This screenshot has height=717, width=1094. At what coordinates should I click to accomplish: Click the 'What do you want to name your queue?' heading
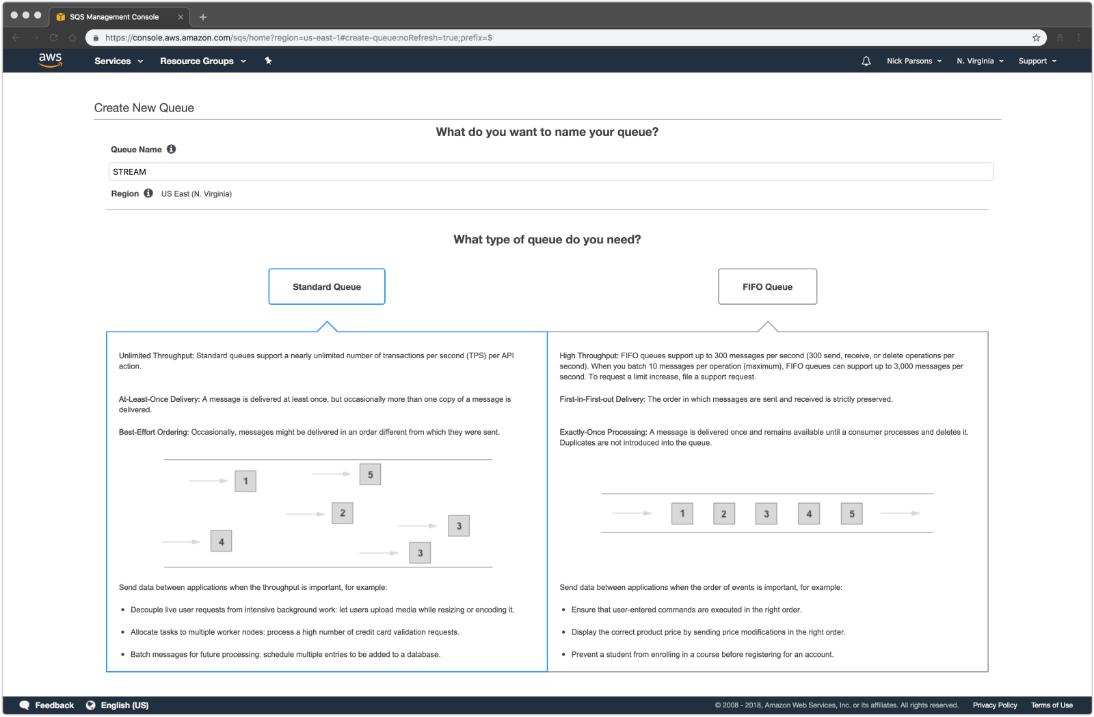[547, 132]
